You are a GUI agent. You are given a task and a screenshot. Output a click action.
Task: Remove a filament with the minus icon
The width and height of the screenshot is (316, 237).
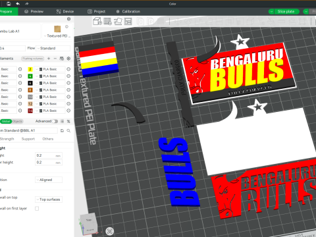click(55, 59)
